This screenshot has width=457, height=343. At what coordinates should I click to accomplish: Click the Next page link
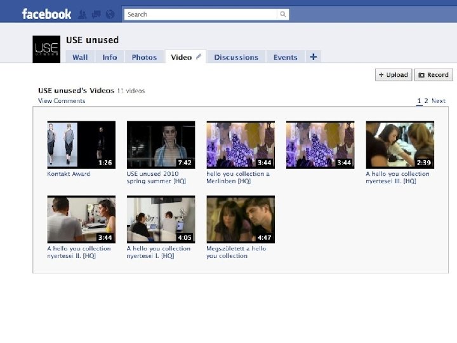click(x=439, y=100)
